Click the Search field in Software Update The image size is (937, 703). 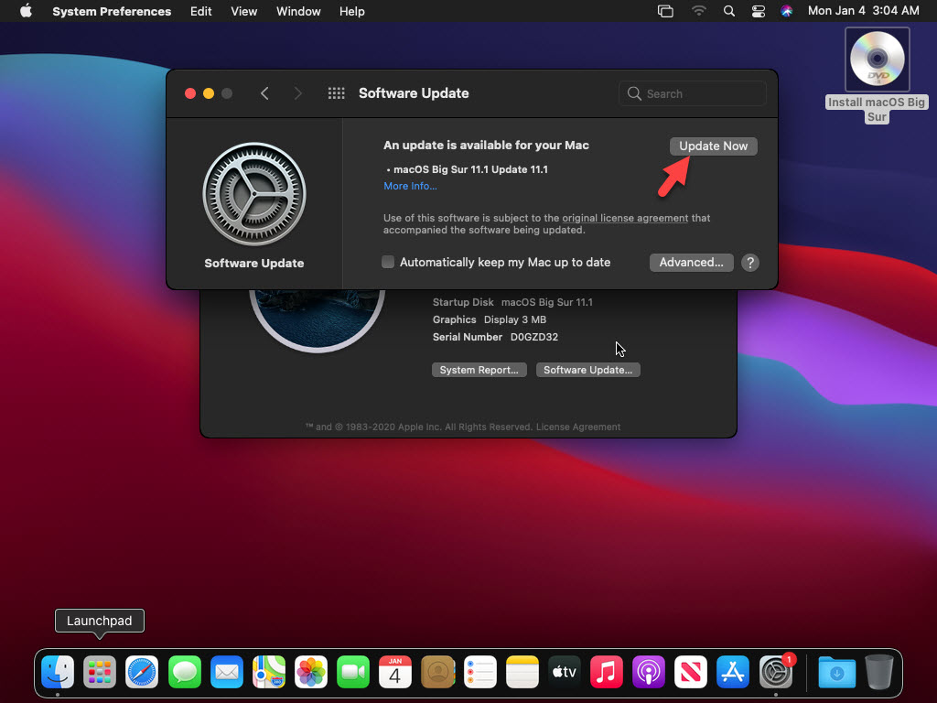[693, 93]
